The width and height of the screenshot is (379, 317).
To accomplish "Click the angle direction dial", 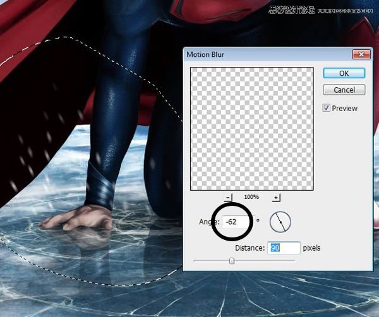I will point(280,222).
